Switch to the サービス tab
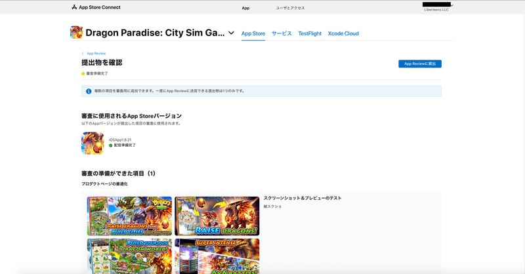 click(282, 33)
